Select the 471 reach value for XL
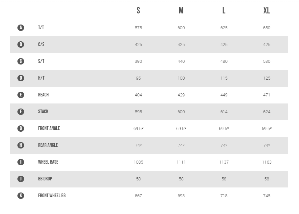Image resolution: width=299 pixels, height=214 pixels. point(266,95)
